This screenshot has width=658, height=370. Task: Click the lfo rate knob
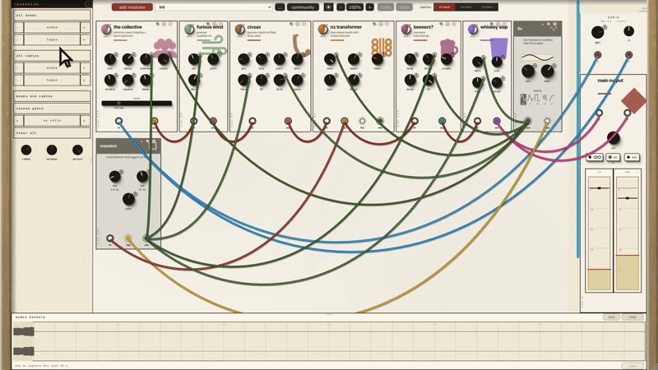tap(528, 71)
